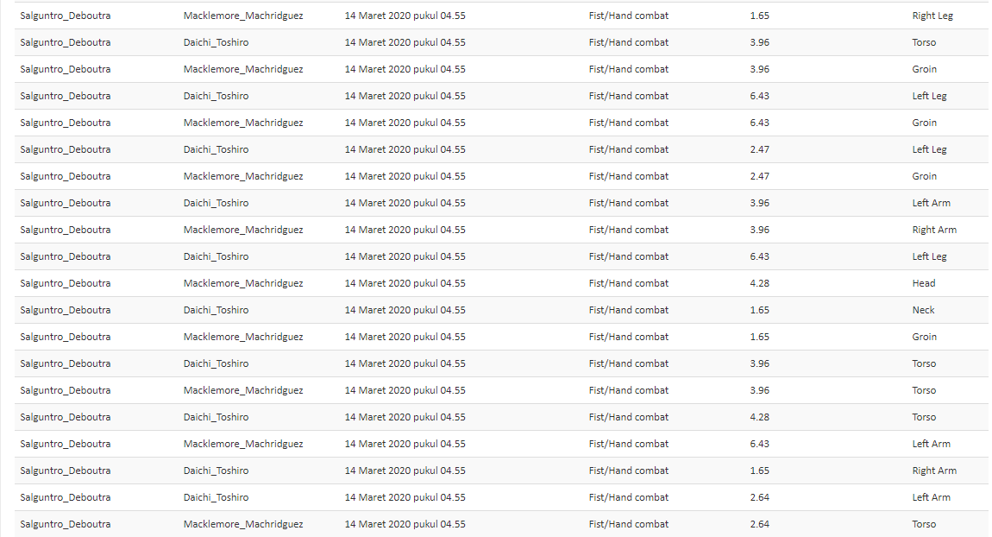
Task: Select the 2.47 value in Left Leg row
Action: pos(759,149)
